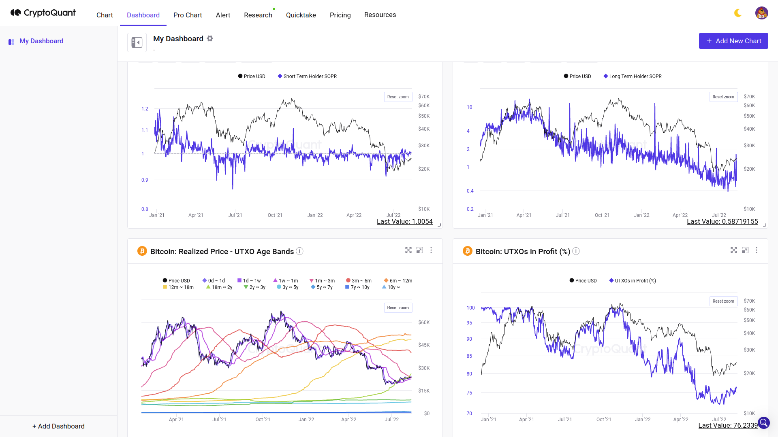Viewport: 778px width, 437px height.
Task: Open My Dashboard settings gear
Action: tap(210, 38)
